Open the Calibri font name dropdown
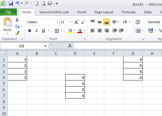Viewport: 162px width, 116px height. click(58, 22)
